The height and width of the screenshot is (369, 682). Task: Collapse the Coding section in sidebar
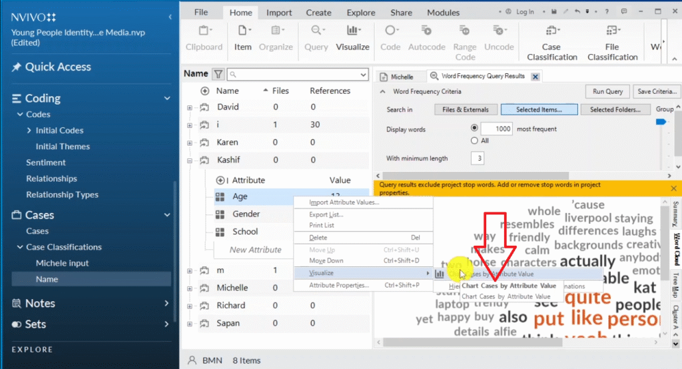point(167,99)
